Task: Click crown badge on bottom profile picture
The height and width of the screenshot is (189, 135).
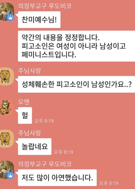Action: 11,175
